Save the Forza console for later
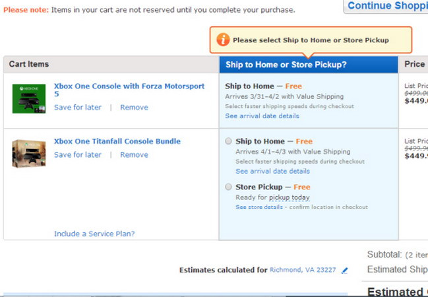Image resolution: width=428 pixels, height=297 pixels. point(78,108)
